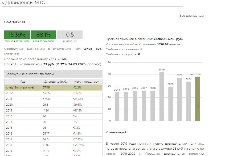Click the 88.1% profit share box

[x=43, y=34]
